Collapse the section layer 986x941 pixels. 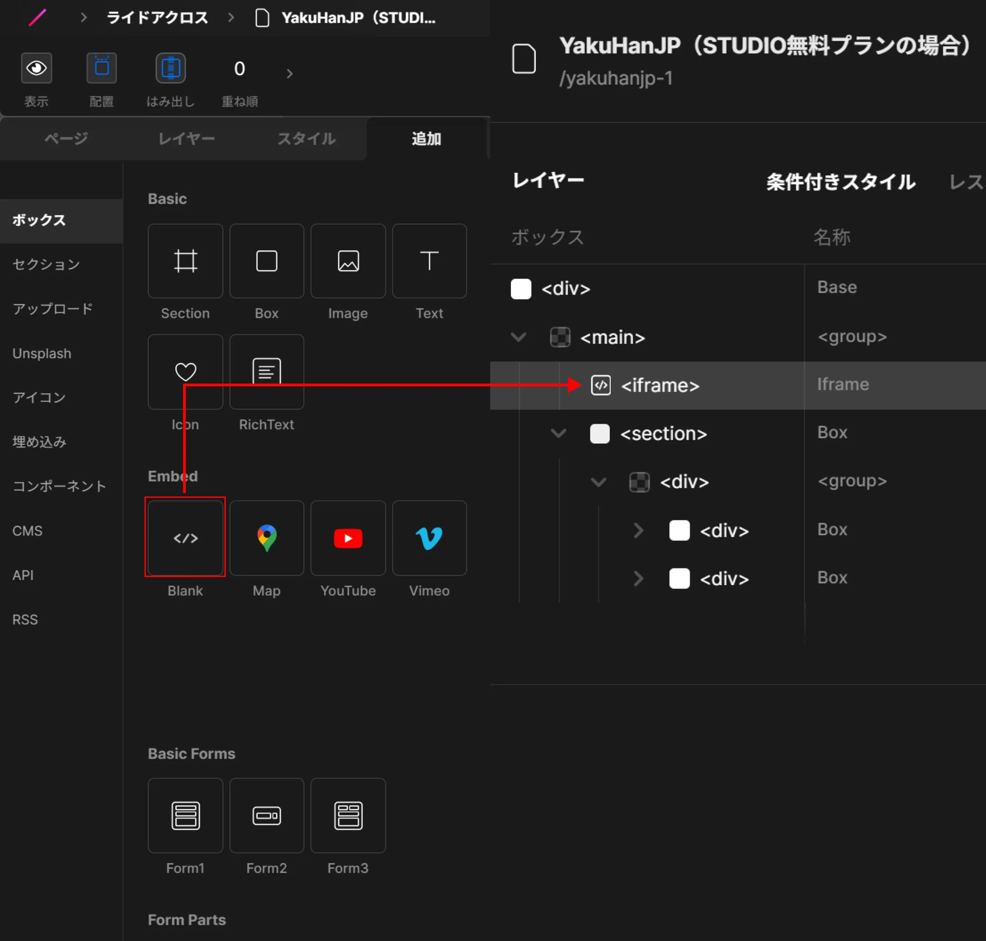point(558,433)
